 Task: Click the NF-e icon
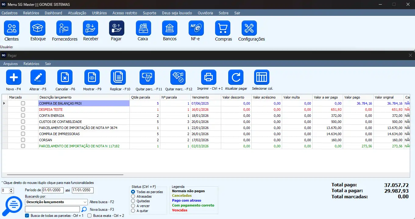tap(196, 28)
